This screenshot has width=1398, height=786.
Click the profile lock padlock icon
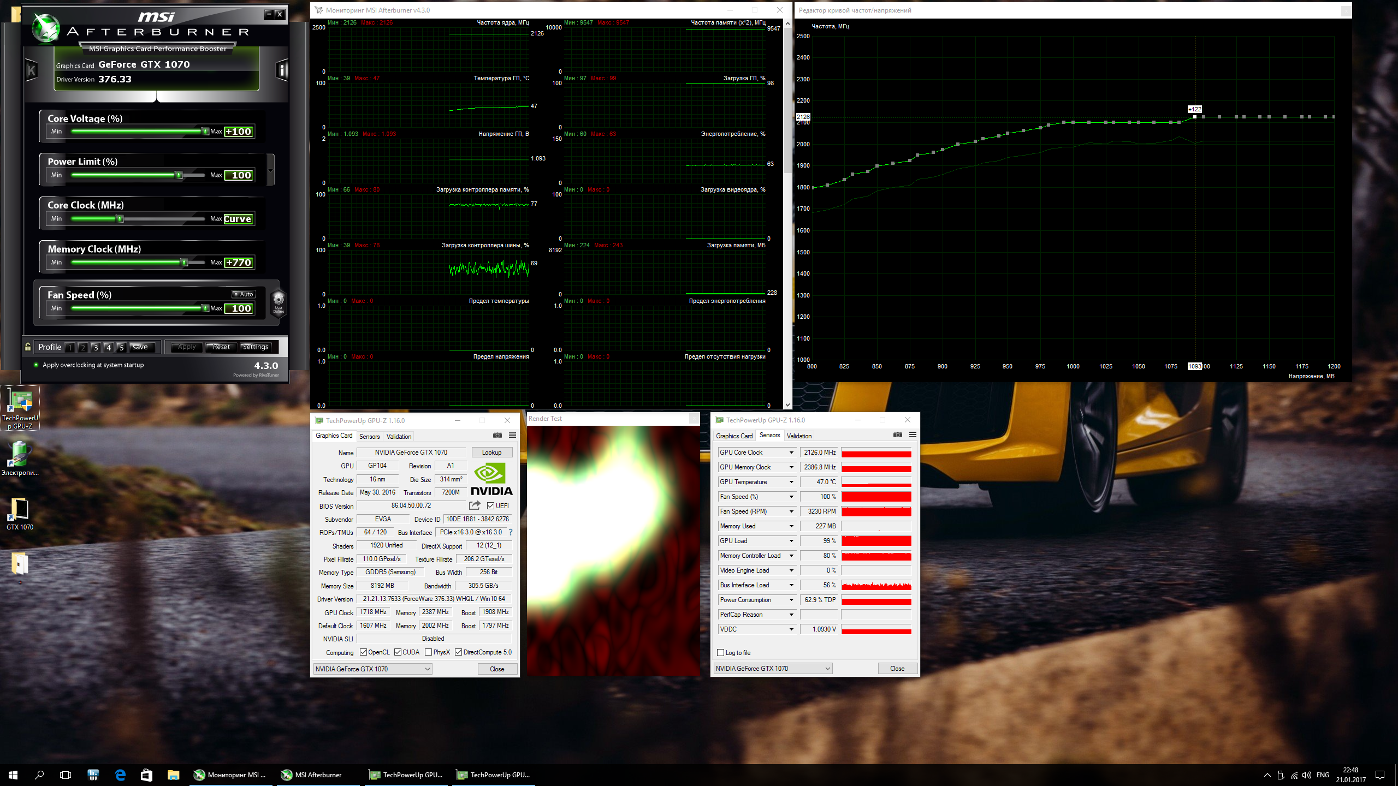tap(28, 347)
